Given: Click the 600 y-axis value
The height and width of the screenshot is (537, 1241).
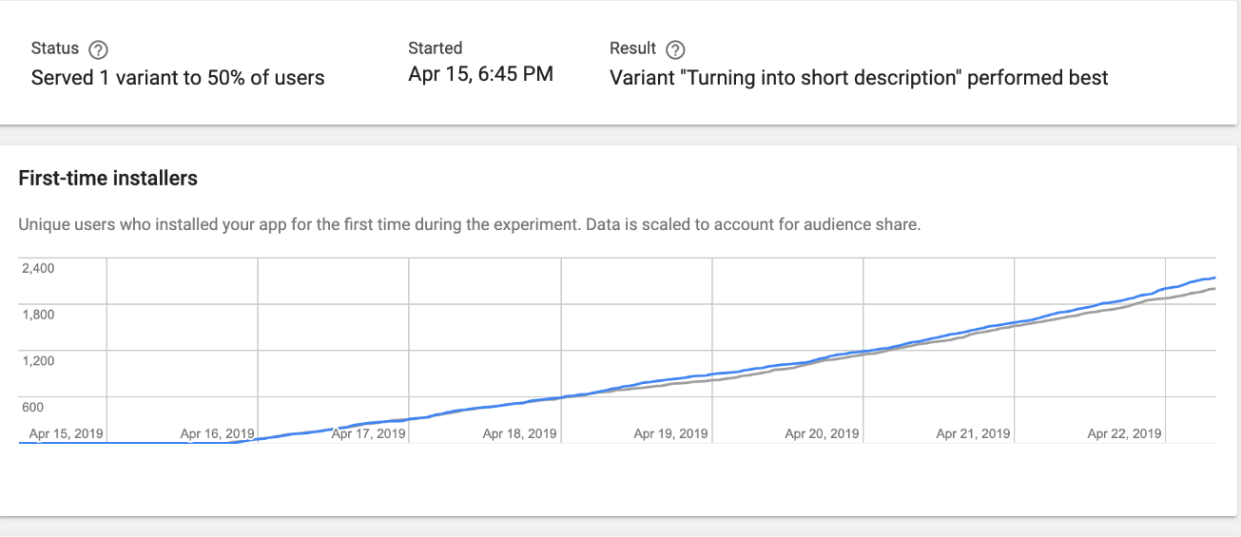Looking at the screenshot, I should 33,408.
